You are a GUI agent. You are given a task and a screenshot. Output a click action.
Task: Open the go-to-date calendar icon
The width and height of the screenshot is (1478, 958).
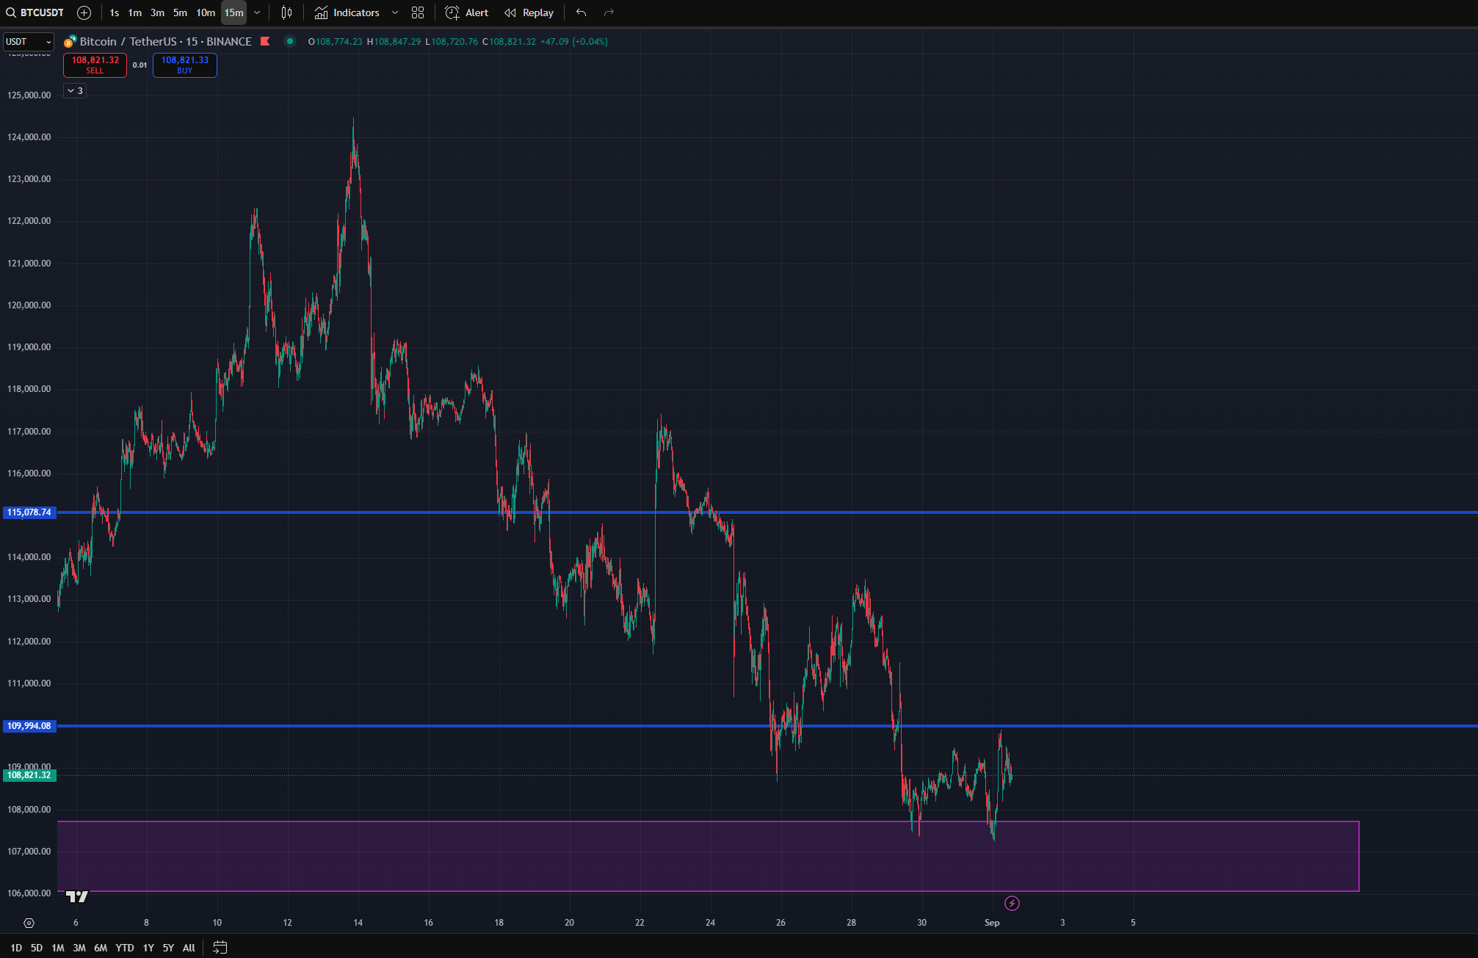220,948
